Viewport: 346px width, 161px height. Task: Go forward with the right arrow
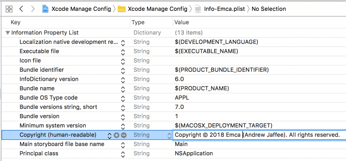click(33, 9)
